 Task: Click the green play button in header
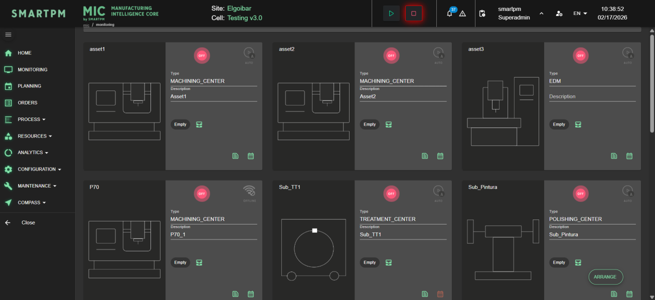tap(391, 13)
